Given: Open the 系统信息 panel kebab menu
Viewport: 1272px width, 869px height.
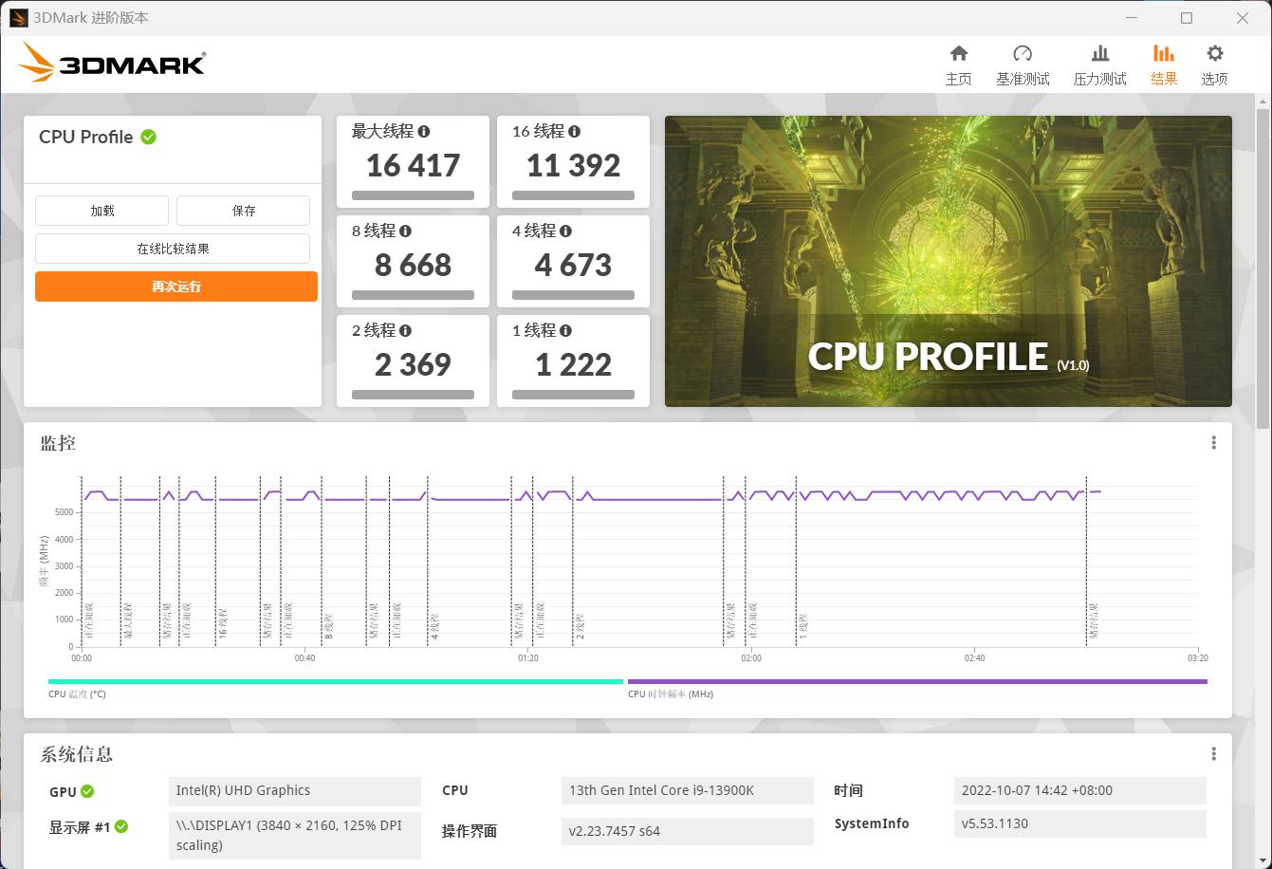Looking at the screenshot, I should 1213,753.
